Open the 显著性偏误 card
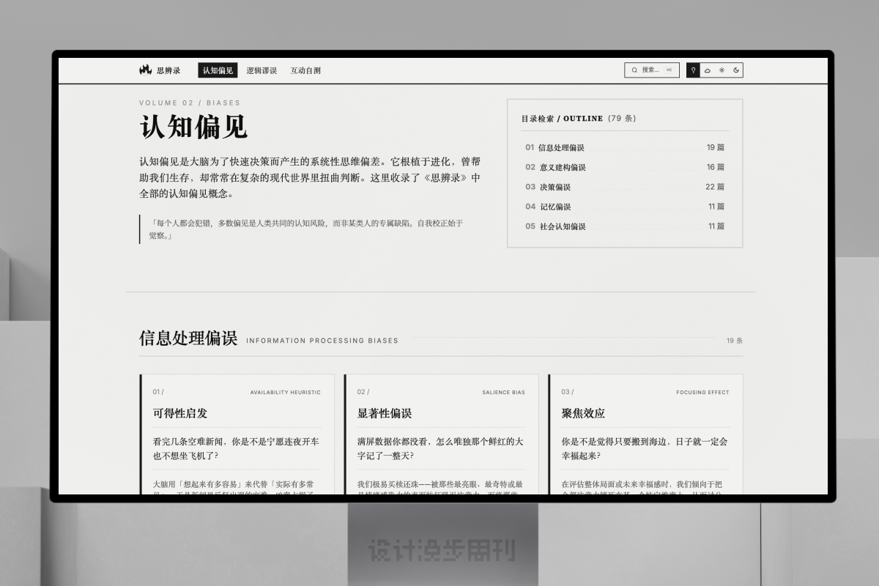 coord(441,434)
